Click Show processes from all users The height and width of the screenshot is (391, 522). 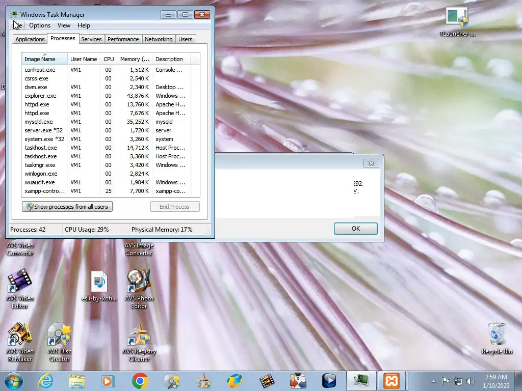click(x=67, y=207)
